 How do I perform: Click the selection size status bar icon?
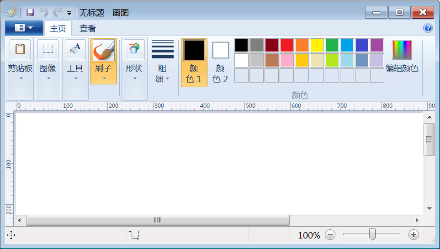point(134,235)
